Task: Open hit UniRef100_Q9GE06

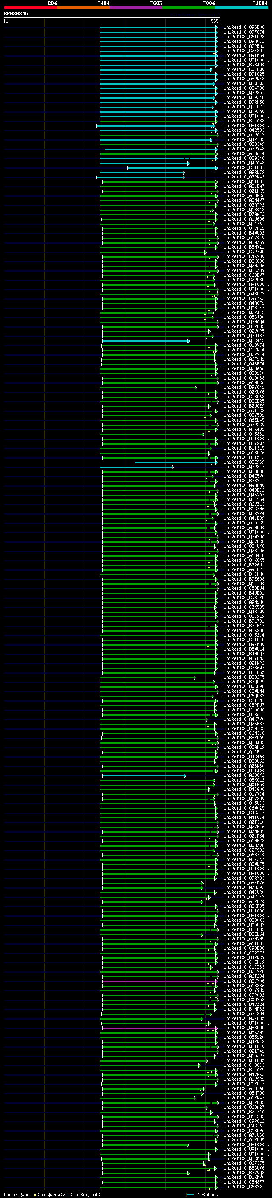Action: pyautogui.click(x=244, y=28)
